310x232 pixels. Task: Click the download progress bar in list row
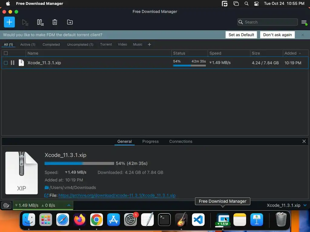tap(190, 66)
